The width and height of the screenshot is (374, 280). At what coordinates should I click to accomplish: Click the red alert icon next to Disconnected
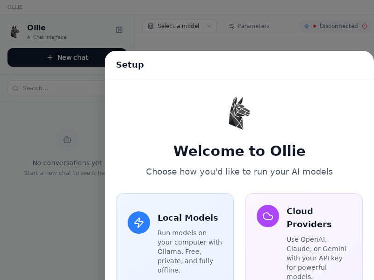[x=365, y=26]
